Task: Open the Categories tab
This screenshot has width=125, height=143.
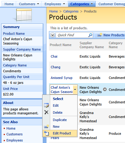Action: click(x=82, y=4)
